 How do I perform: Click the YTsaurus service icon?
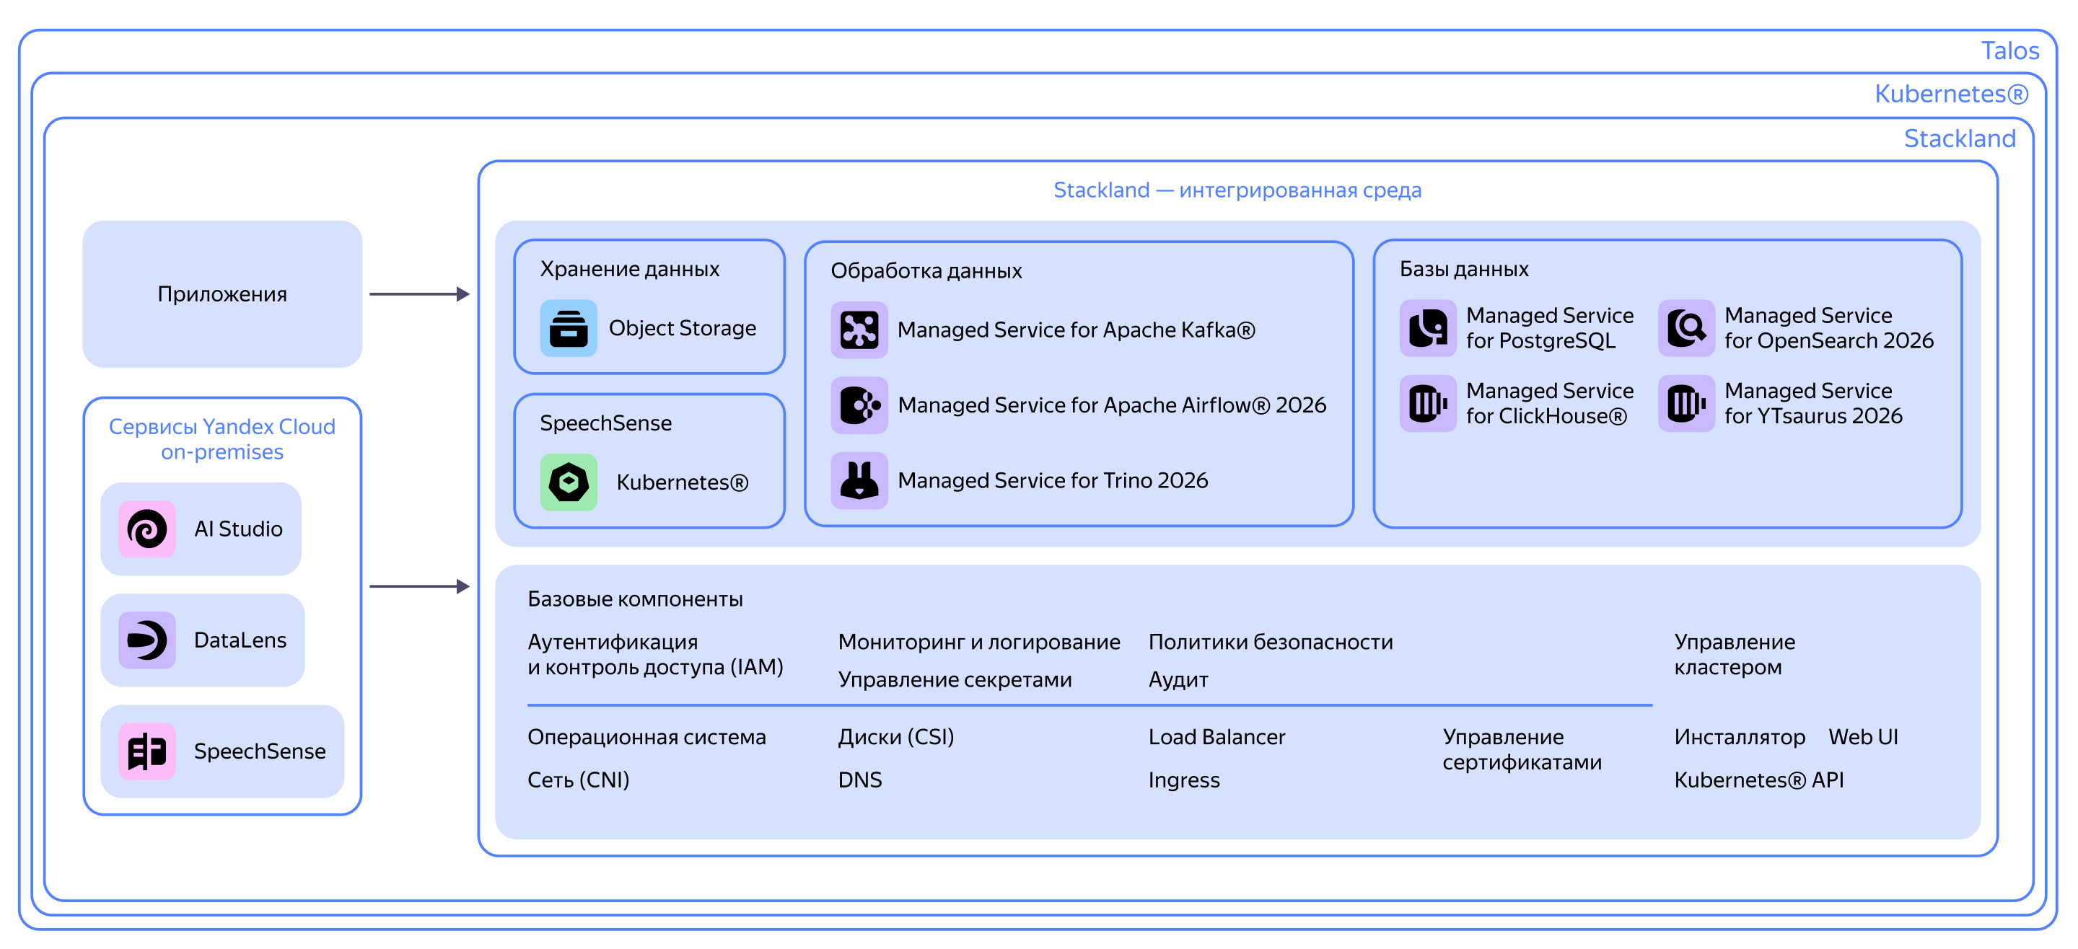click(x=1686, y=403)
